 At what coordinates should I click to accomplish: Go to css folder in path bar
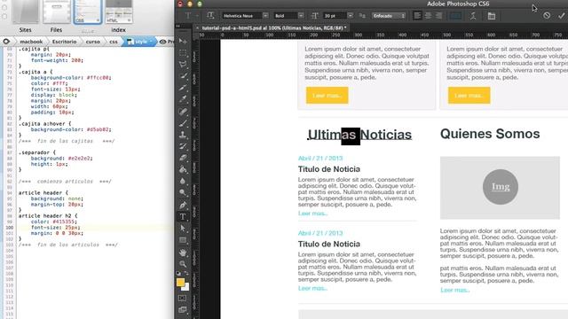[x=114, y=42]
